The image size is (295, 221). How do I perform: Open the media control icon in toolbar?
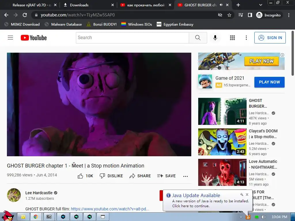point(241,15)
